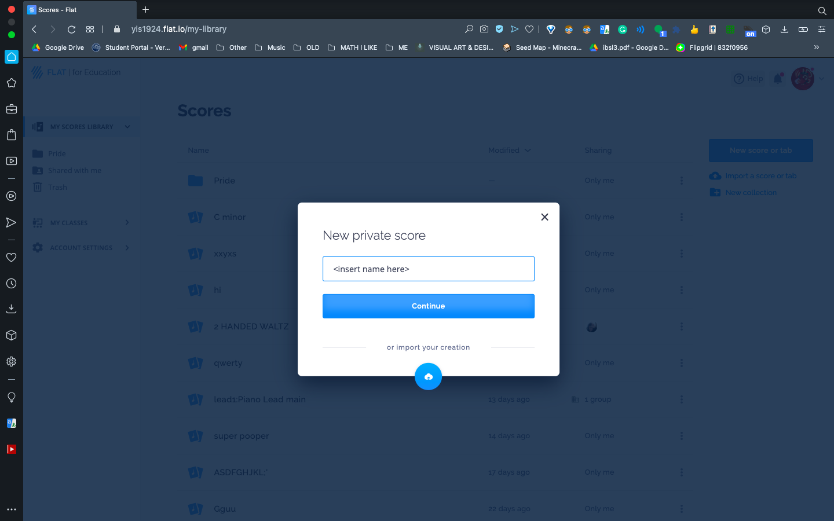Viewport: 834px width, 521px height.
Task: Show hidden bookmarks via the overflow chevron
Action: [x=817, y=47]
